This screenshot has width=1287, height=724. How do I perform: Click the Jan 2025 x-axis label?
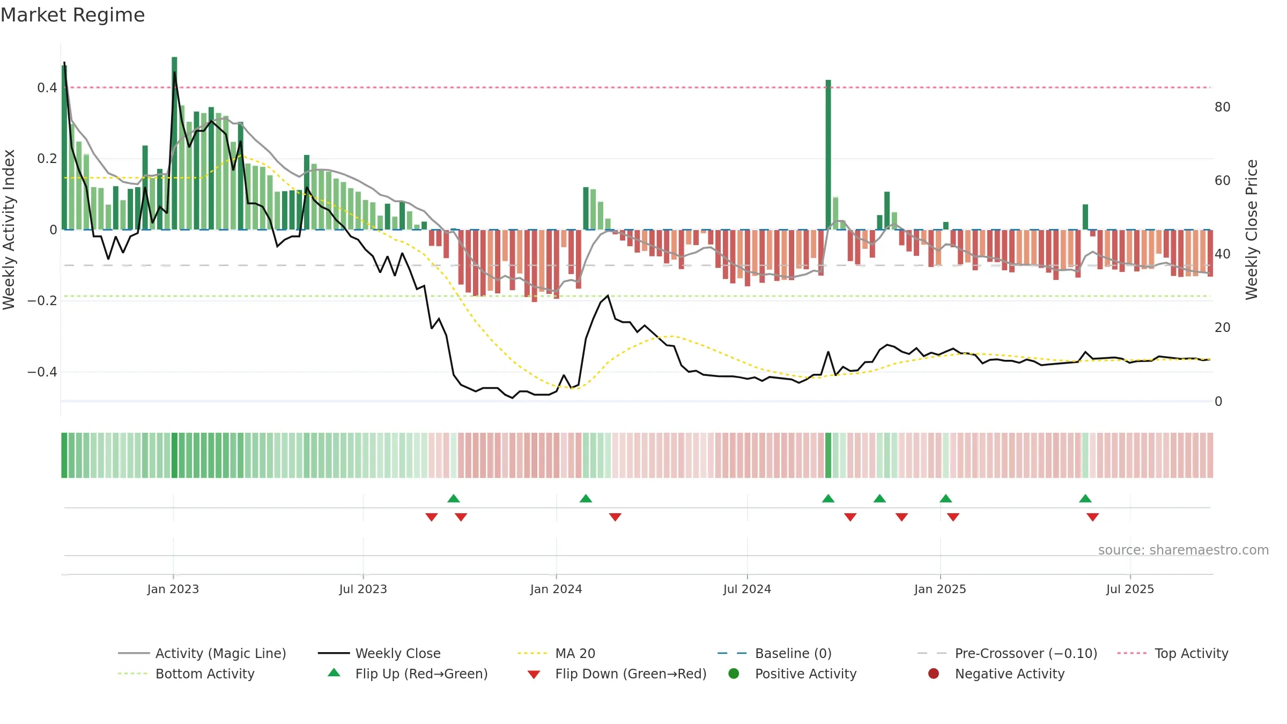(940, 589)
